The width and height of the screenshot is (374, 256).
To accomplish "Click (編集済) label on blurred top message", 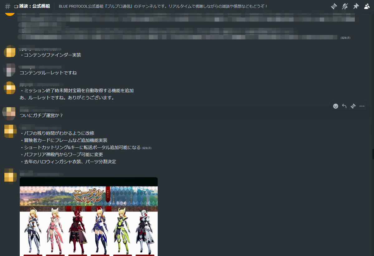I will 345,38.
